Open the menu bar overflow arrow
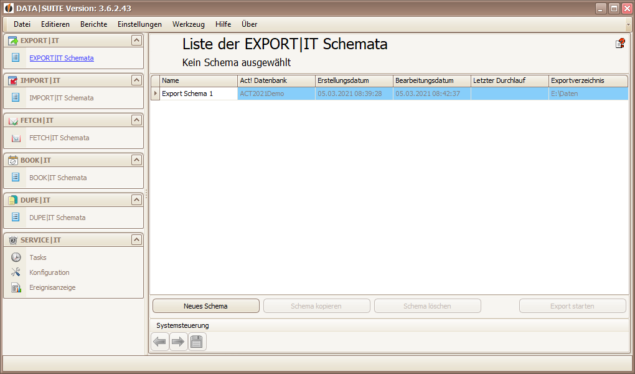This screenshot has height=374, width=635. click(x=628, y=25)
